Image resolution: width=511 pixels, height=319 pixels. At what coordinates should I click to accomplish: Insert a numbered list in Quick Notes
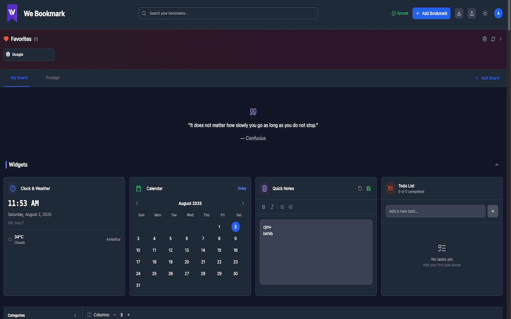(x=291, y=207)
